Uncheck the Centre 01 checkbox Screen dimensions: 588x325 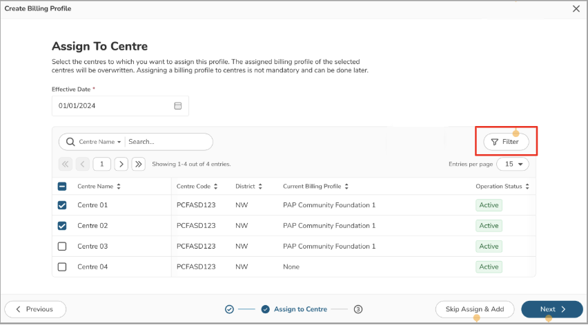coord(62,205)
